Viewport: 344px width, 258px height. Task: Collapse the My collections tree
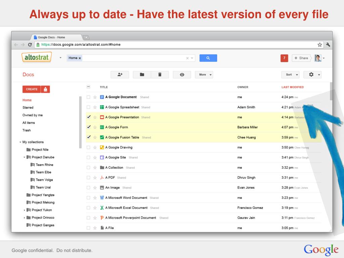[x=20, y=142]
